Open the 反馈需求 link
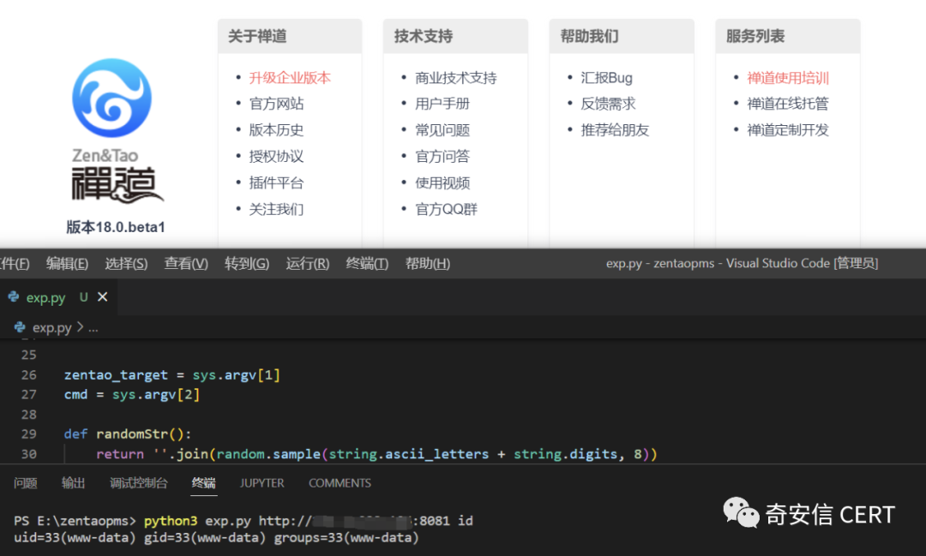 tap(608, 104)
